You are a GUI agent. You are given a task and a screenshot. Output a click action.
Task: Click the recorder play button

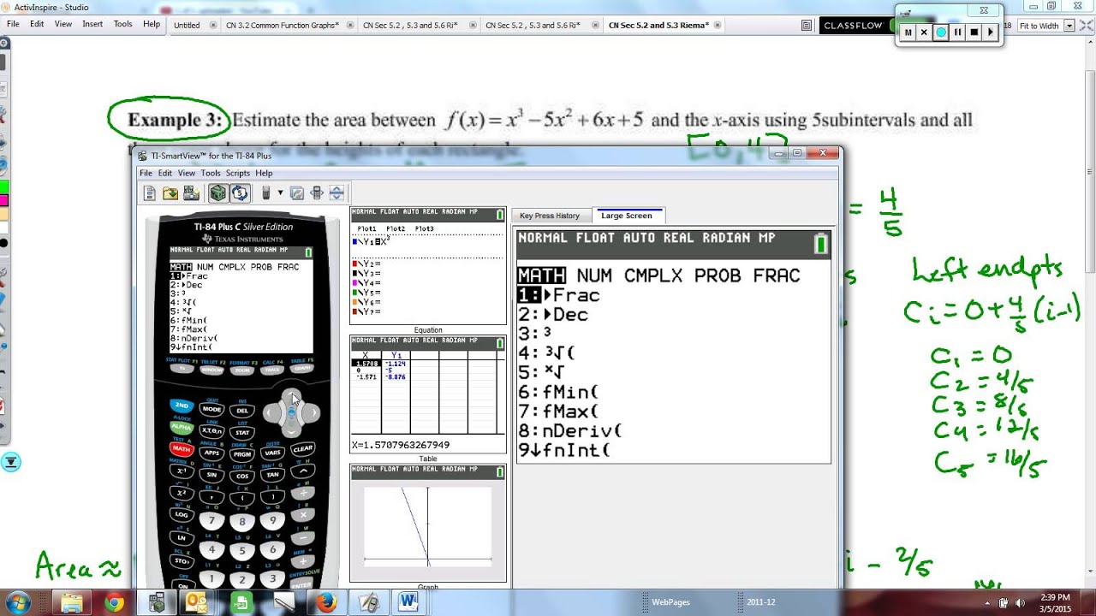click(990, 33)
